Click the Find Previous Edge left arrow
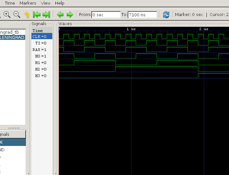The height and width of the screenshot is (175, 229). click(x=60, y=15)
